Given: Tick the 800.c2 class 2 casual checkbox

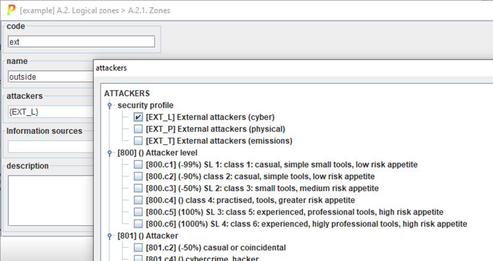Looking at the screenshot, I should click(138, 176).
